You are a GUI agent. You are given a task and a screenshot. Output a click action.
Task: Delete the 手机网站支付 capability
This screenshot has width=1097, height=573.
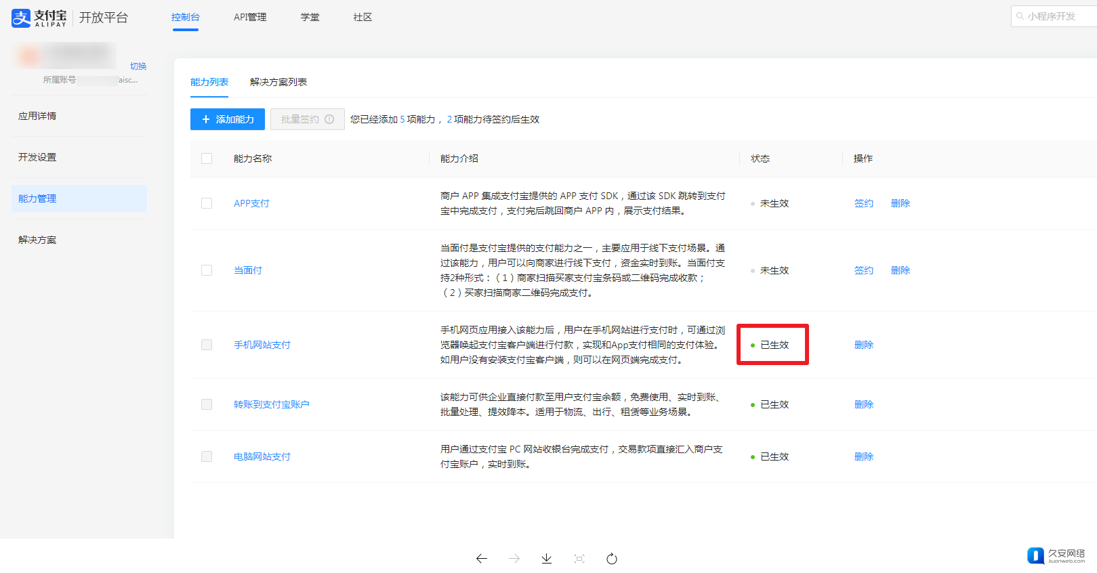[863, 345]
